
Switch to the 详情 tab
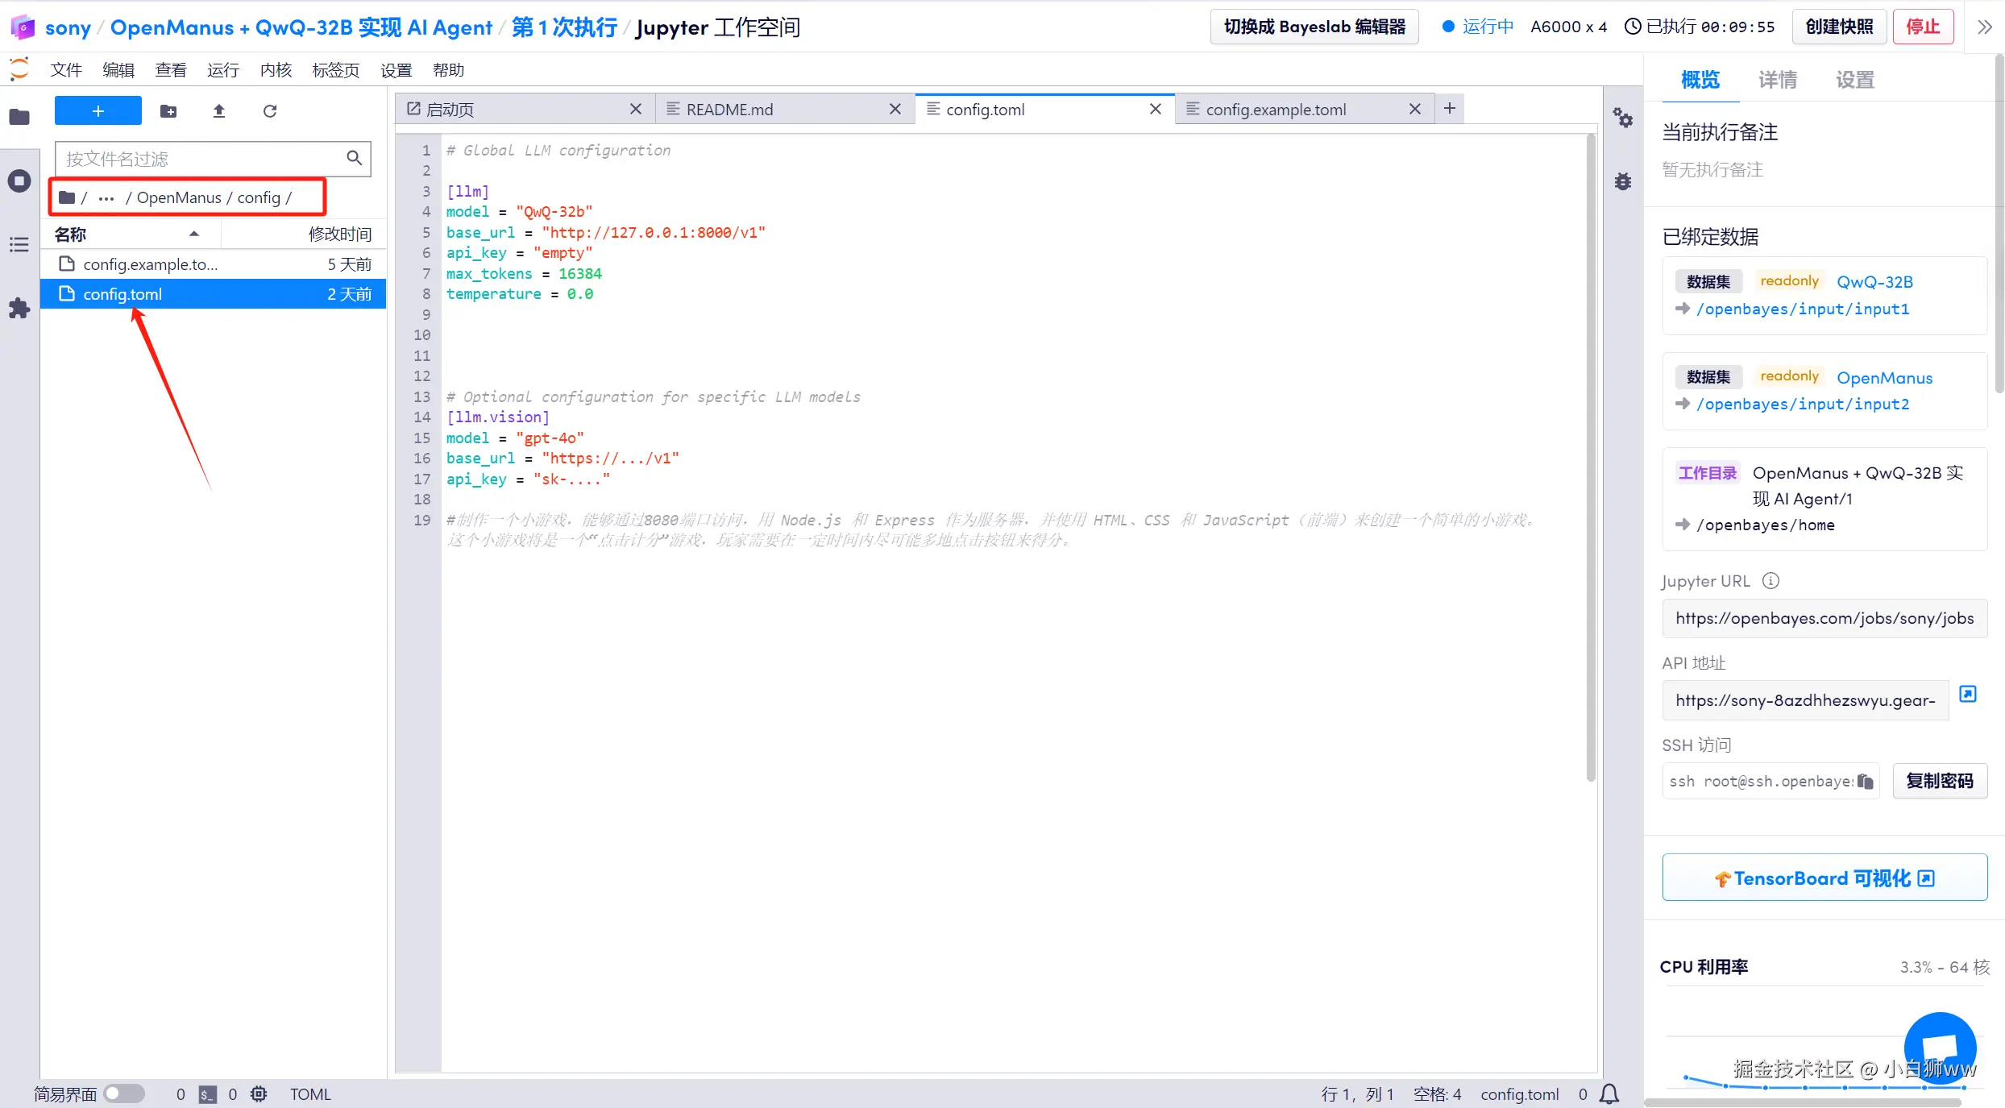(x=1777, y=80)
